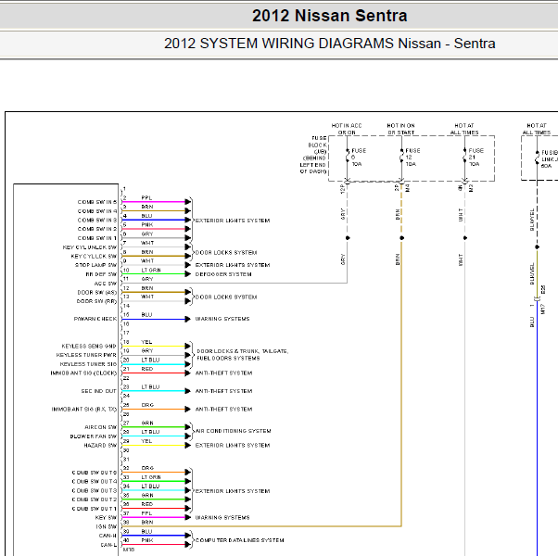558x556 pixels.
Task: Select the "DOOR SW (AS)" label
Action: click(x=97, y=293)
